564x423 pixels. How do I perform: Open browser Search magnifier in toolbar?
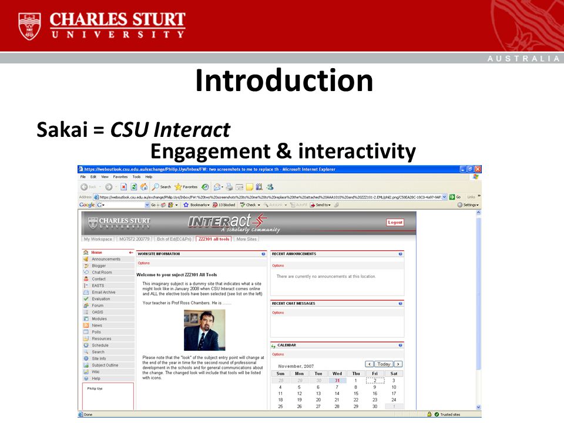(x=161, y=187)
